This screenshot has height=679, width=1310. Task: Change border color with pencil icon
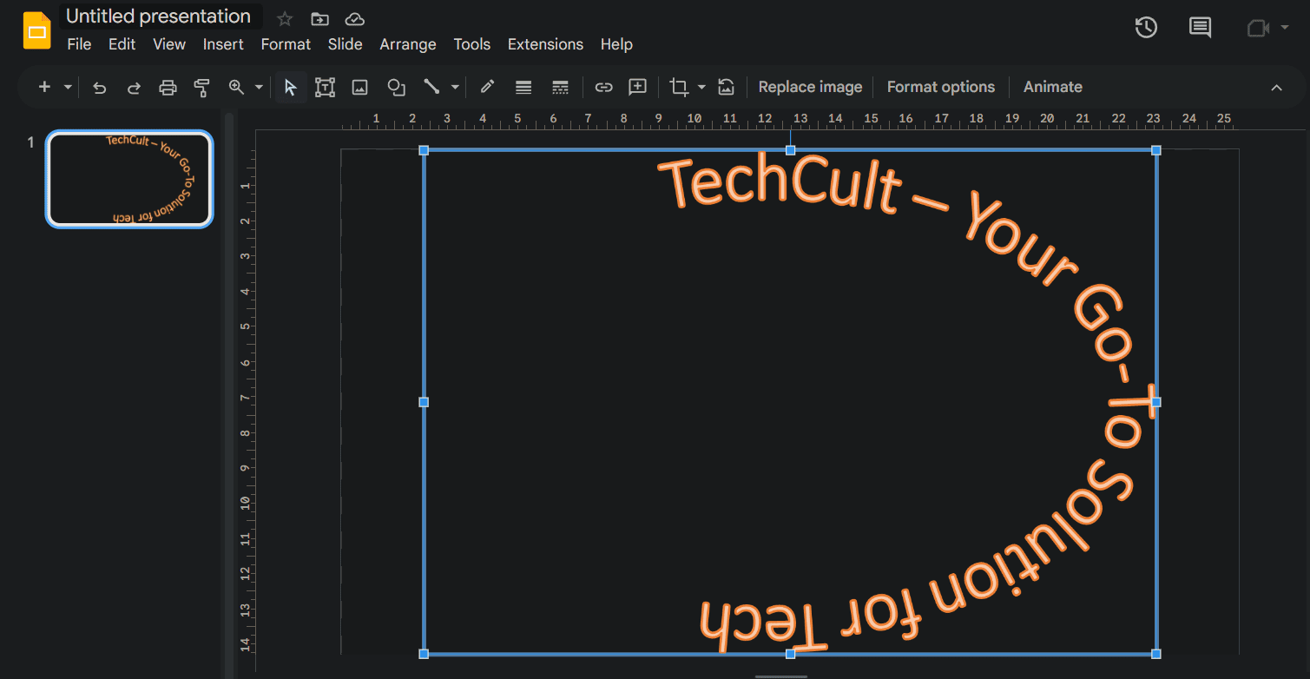(x=487, y=87)
